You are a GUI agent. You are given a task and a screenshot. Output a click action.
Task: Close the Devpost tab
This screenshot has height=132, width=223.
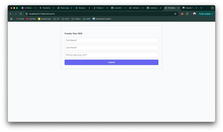click(89, 8)
